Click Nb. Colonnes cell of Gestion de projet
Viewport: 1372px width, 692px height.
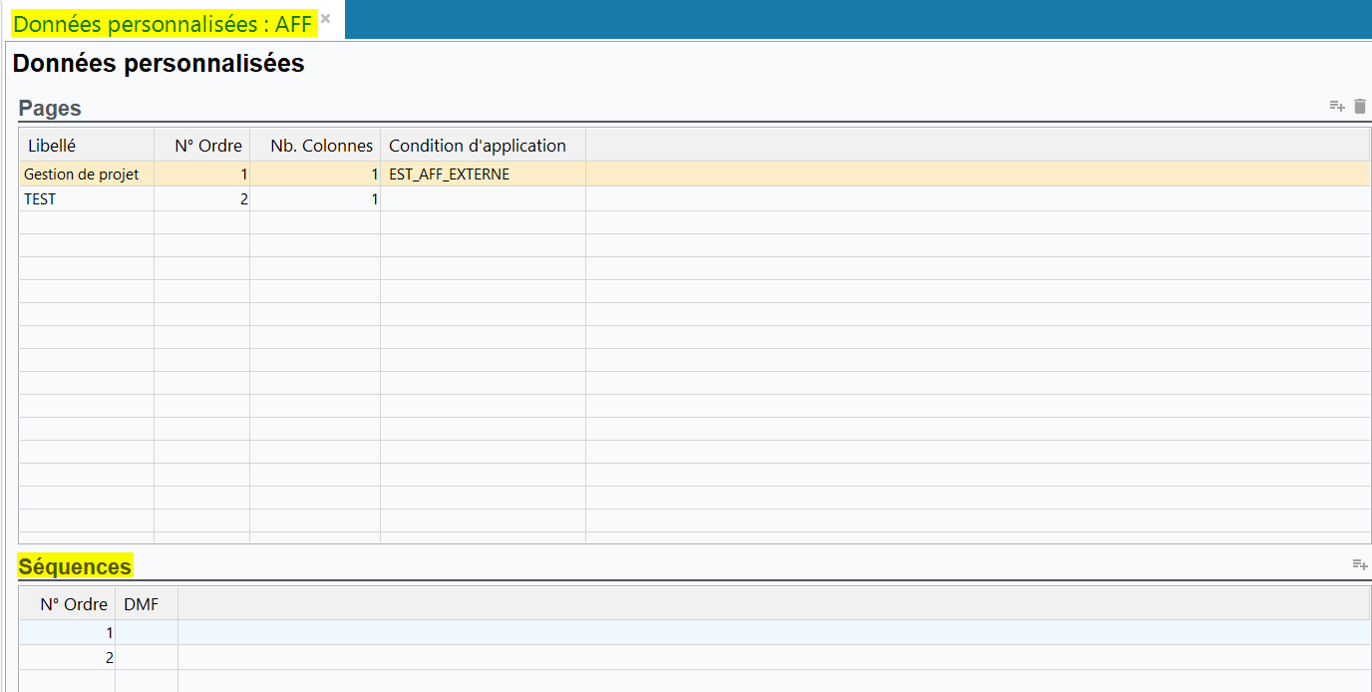coord(315,174)
